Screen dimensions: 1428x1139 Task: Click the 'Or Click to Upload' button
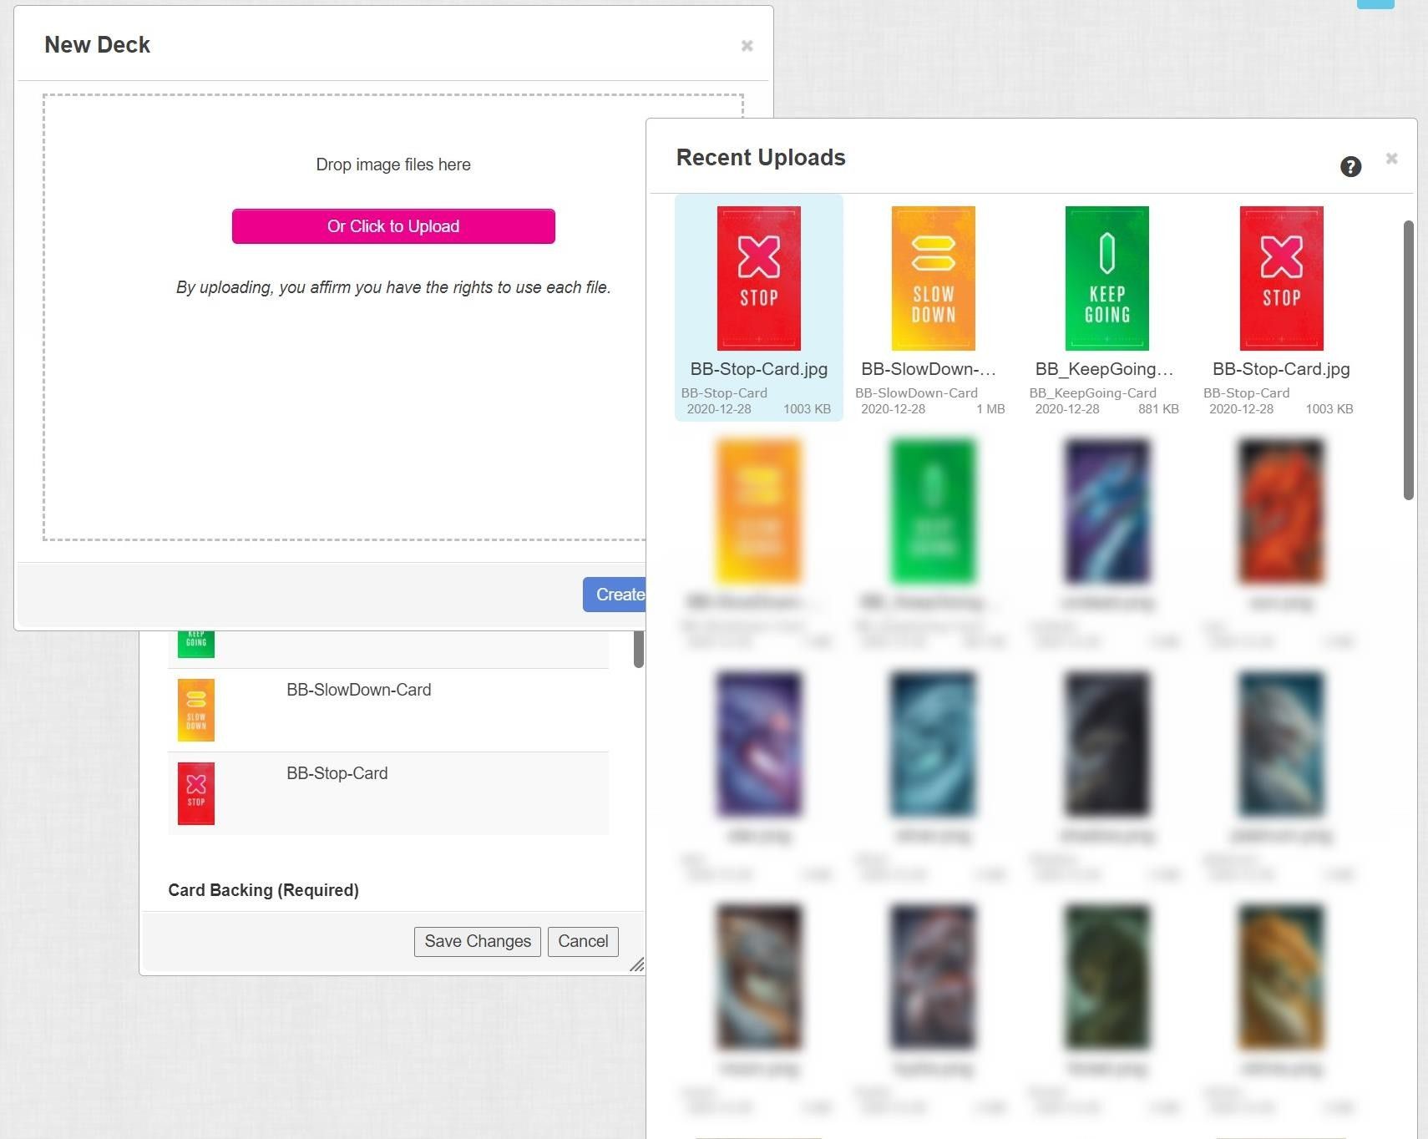coord(393,226)
